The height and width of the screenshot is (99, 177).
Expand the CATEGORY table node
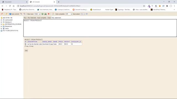pyautogui.click(x=1, y=20)
